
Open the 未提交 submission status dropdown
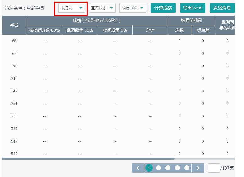click(x=72, y=8)
